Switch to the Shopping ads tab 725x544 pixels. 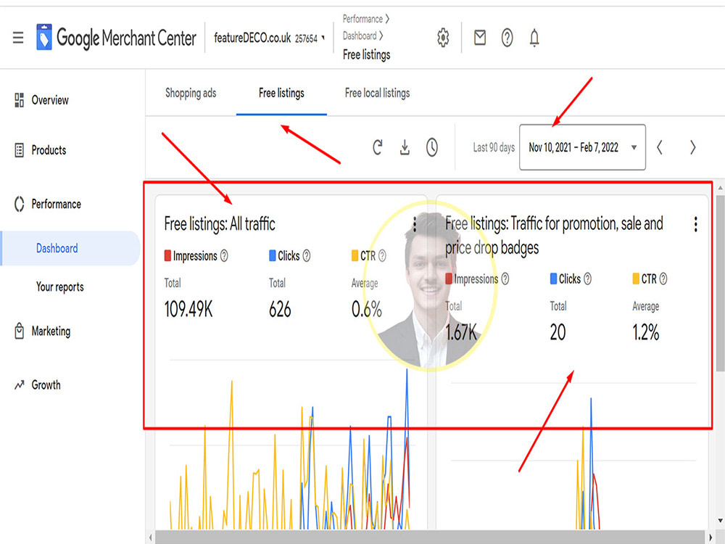191,93
